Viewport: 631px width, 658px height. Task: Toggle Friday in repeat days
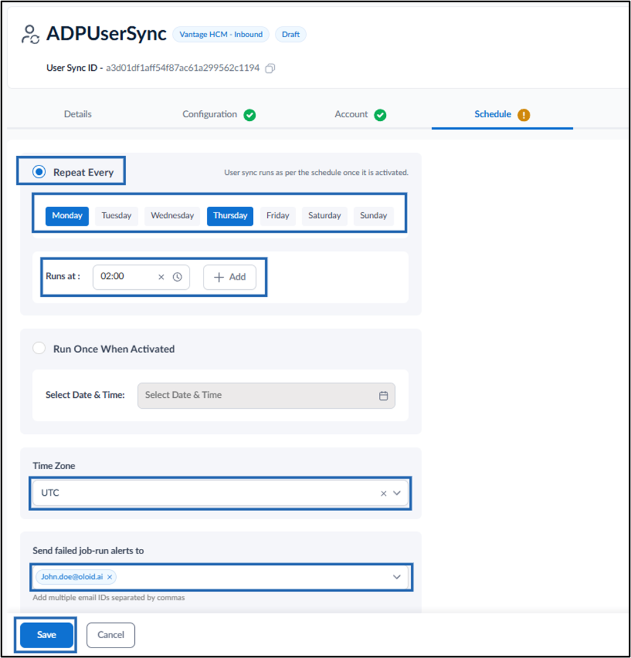pos(278,216)
